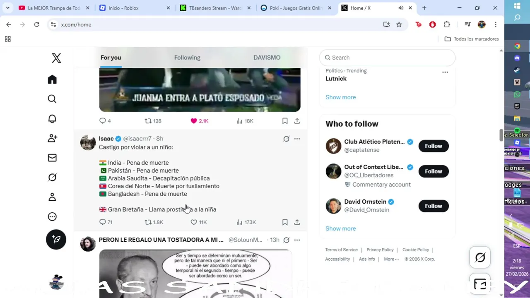Screen dimensions: 530x298
Task: Reload the page
Action: (36, 24)
